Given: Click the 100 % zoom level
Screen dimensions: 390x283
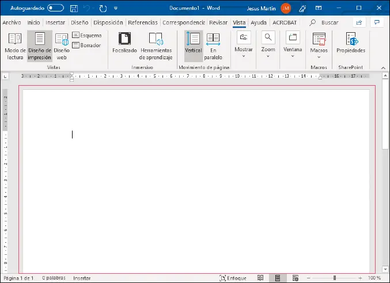Looking at the screenshot, I should point(374,278).
